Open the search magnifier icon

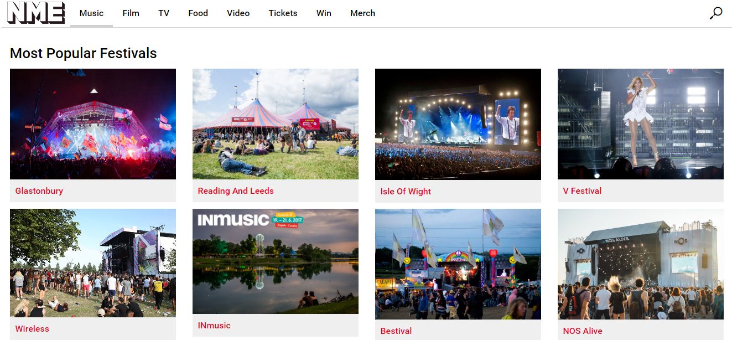click(716, 13)
